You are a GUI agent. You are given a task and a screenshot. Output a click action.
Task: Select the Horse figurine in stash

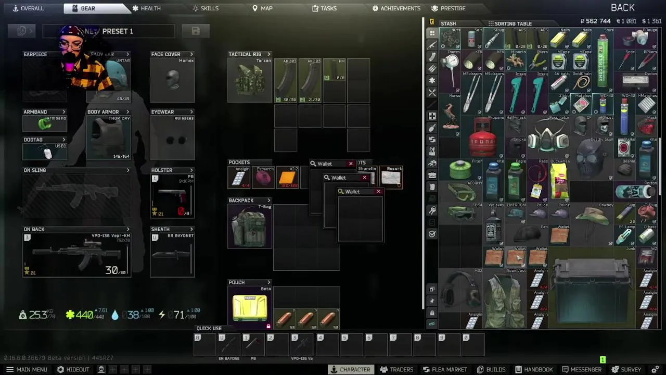pos(450,116)
